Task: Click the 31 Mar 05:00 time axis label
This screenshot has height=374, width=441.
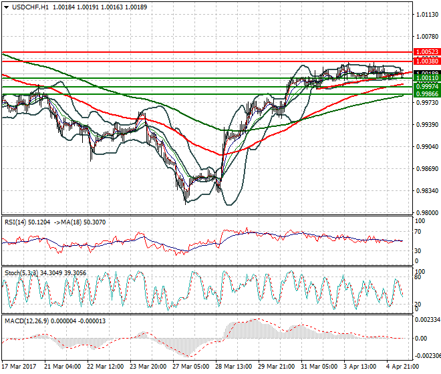Action: [319, 367]
